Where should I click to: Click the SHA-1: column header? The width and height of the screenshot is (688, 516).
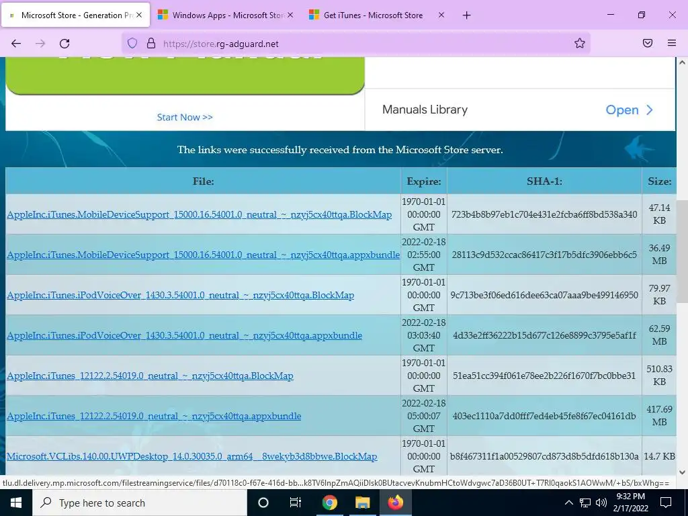[544, 181]
